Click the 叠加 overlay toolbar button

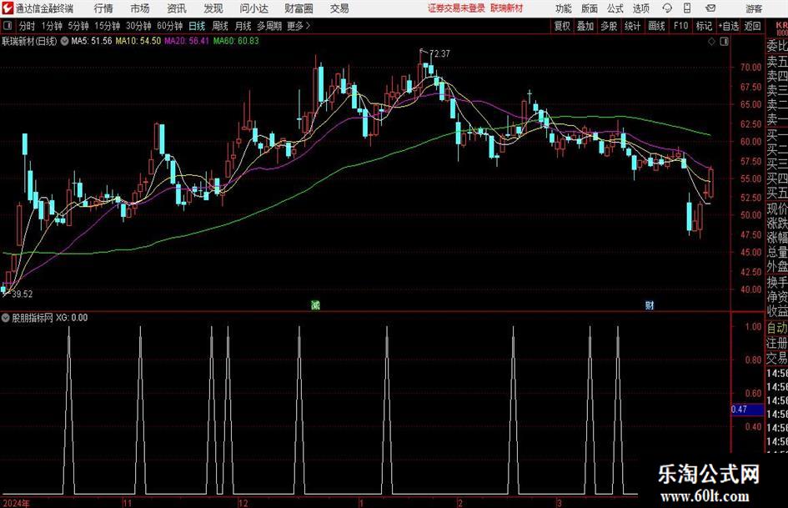585,26
